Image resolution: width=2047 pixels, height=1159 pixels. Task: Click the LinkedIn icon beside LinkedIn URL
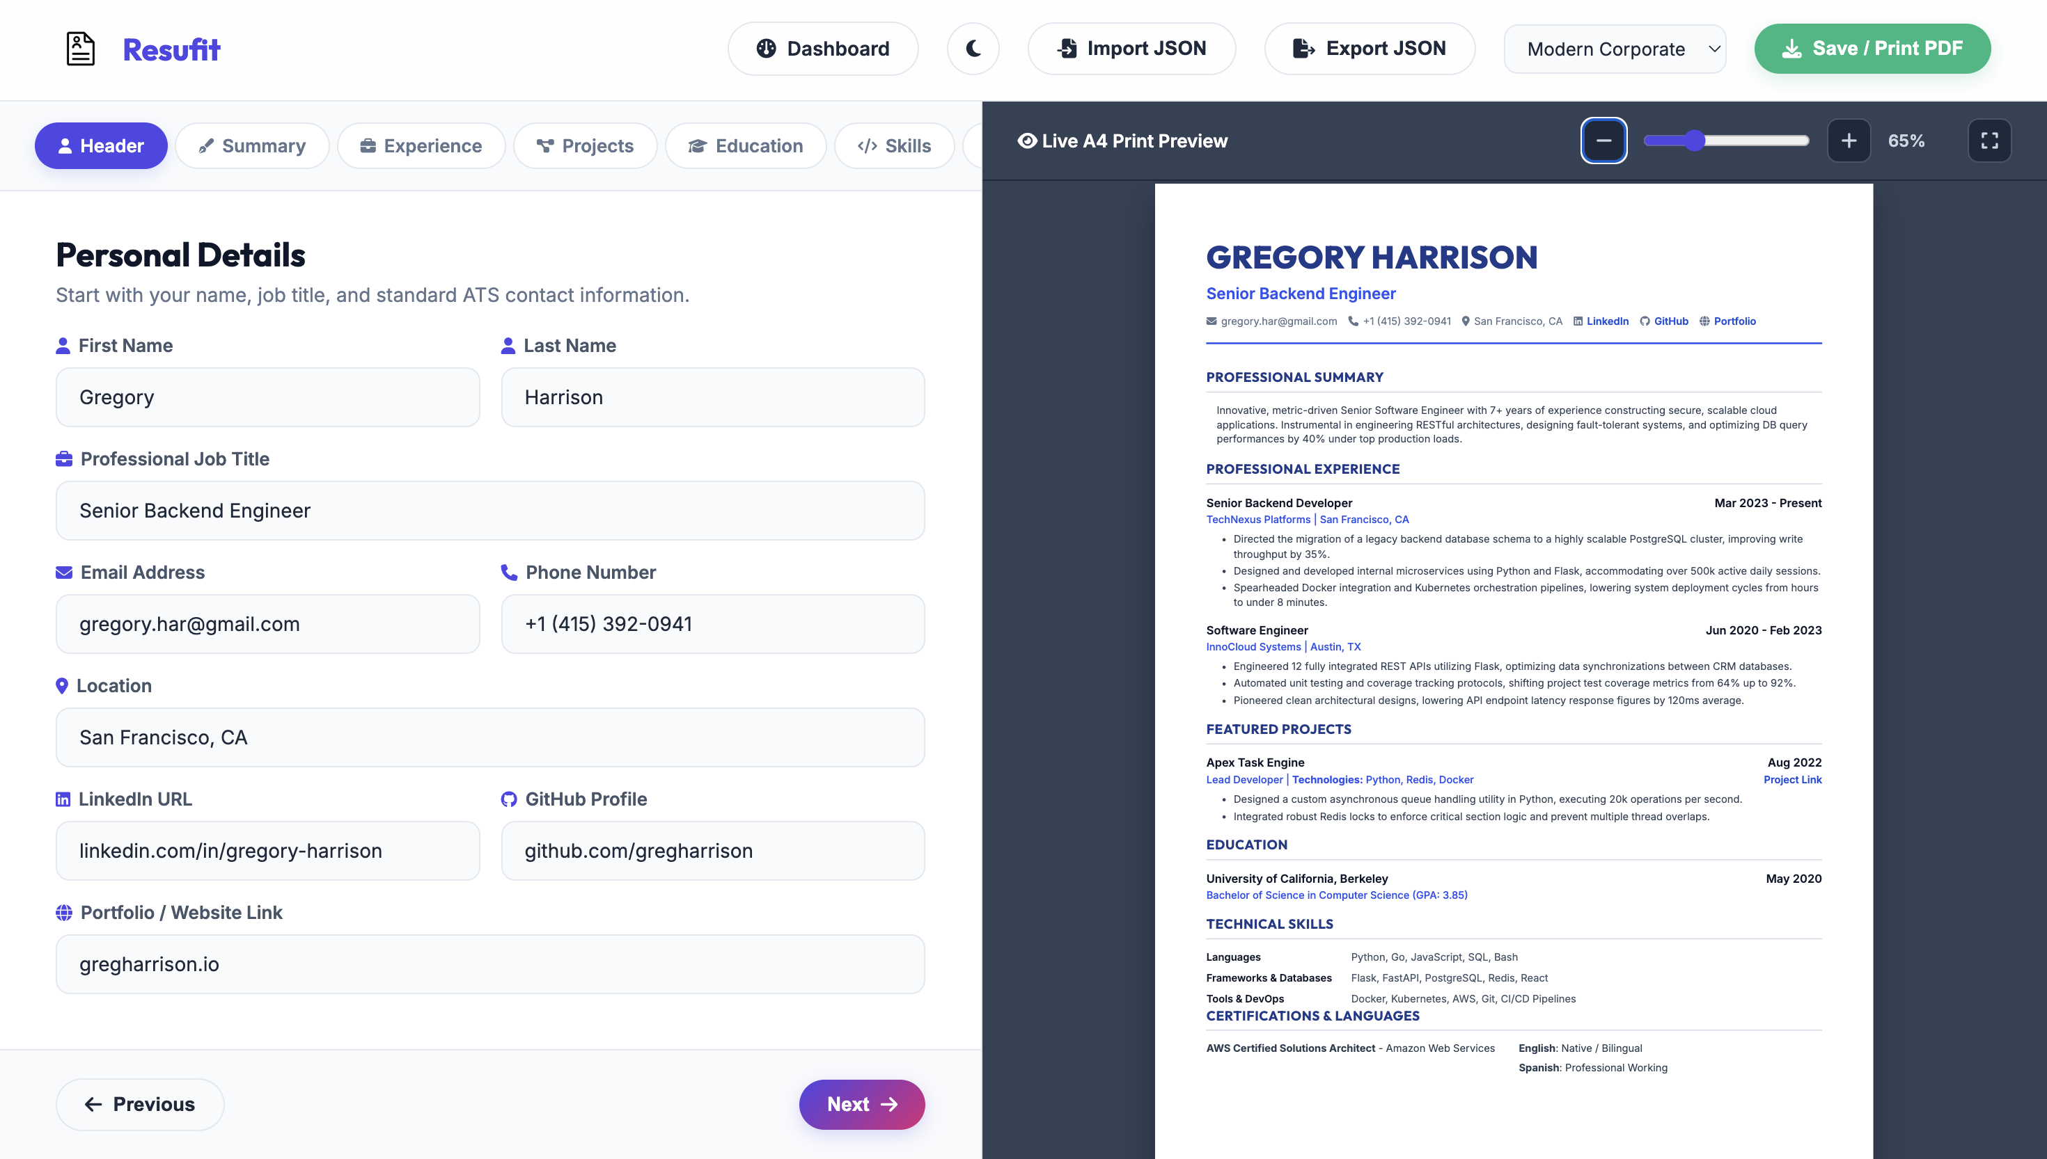tap(63, 799)
